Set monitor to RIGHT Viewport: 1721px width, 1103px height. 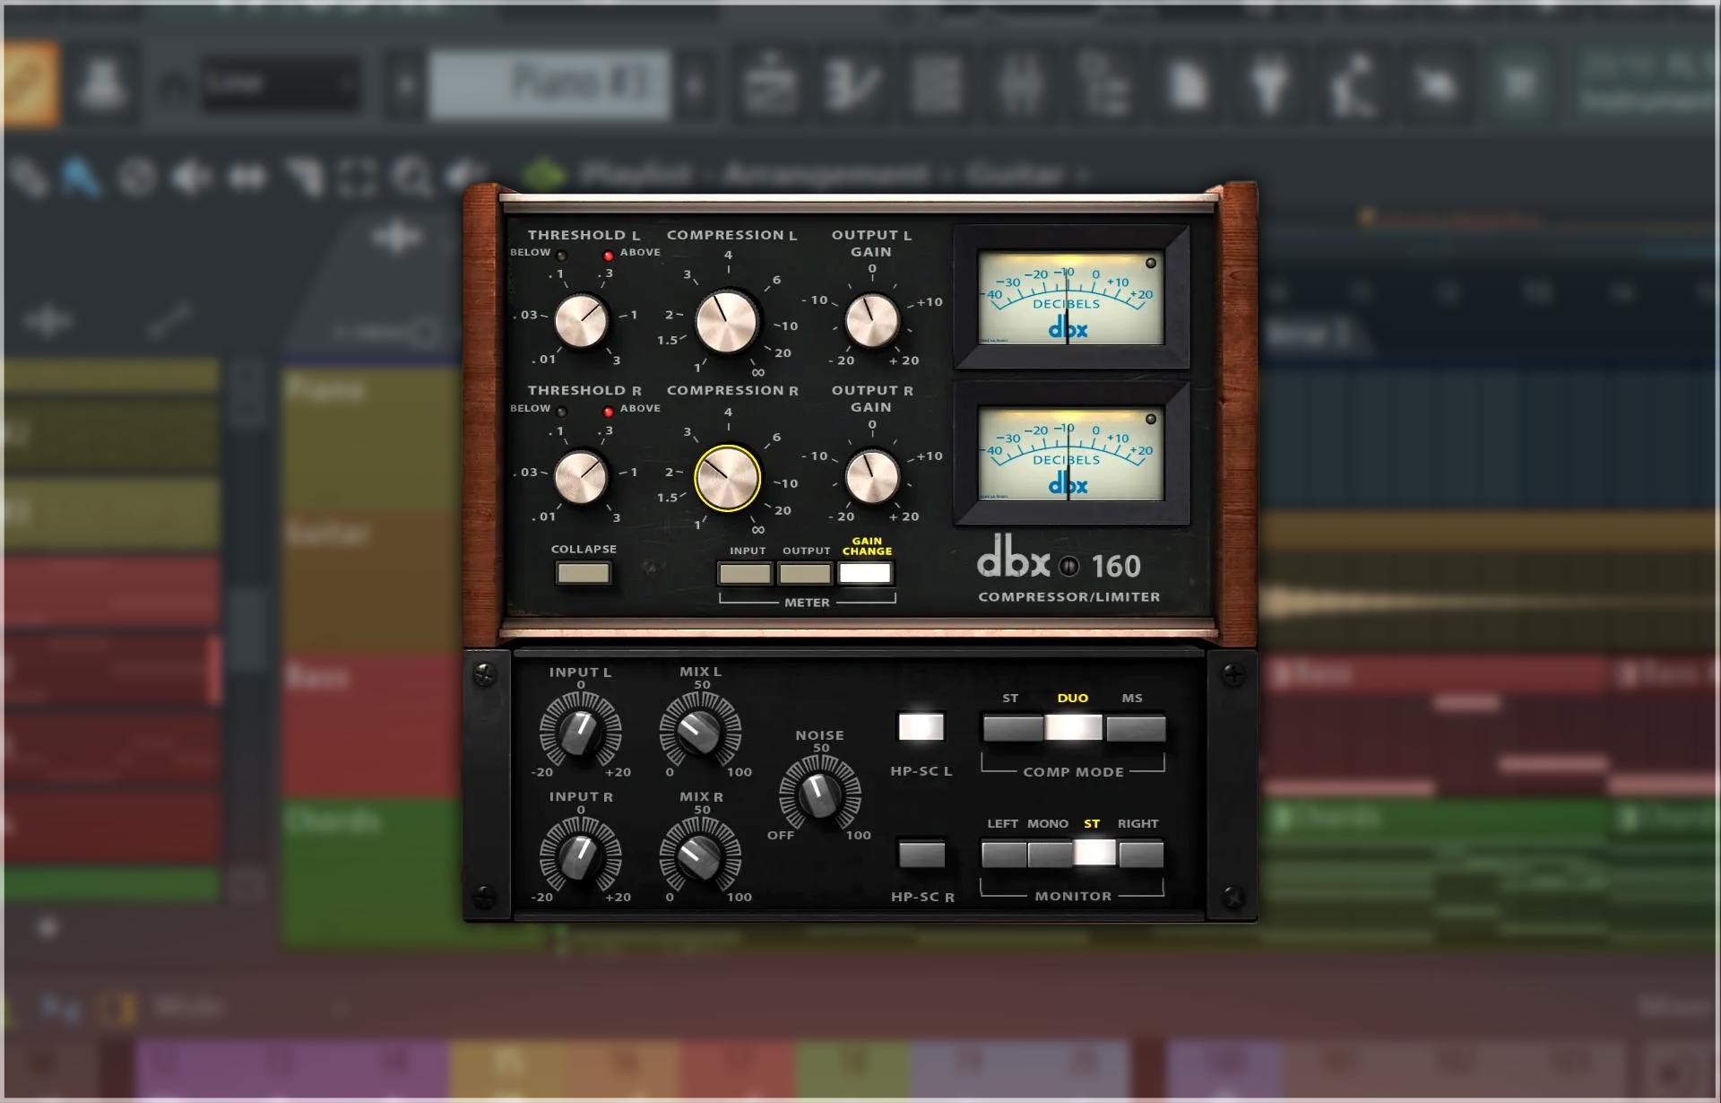pos(1141,854)
